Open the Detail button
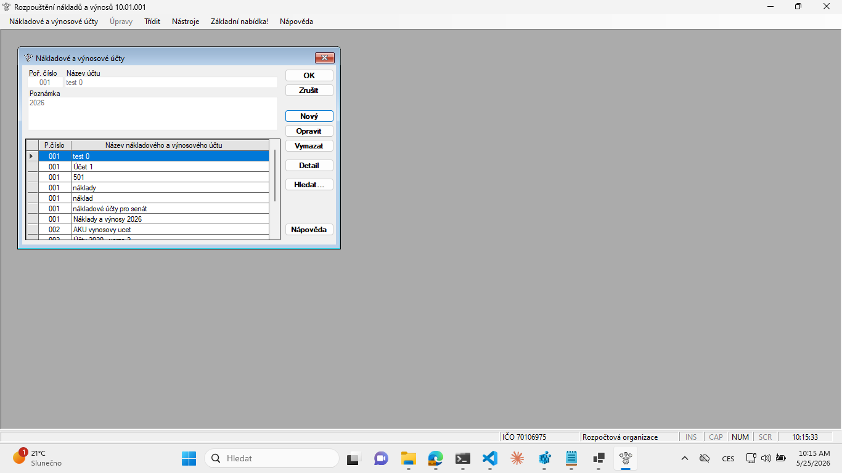842x473 pixels. [x=309, y=166]
